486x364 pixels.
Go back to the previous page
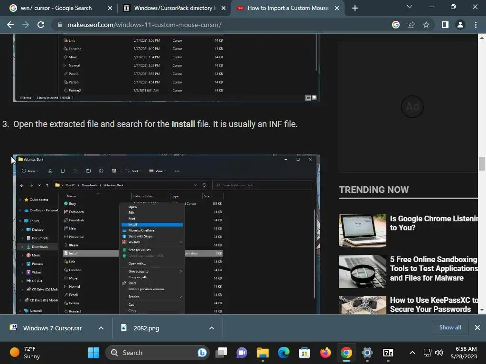coord(10,25)
